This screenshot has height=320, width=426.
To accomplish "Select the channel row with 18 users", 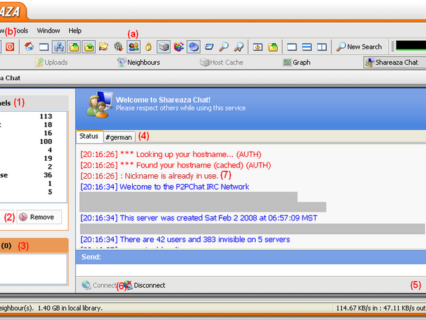I will (33, 125).
